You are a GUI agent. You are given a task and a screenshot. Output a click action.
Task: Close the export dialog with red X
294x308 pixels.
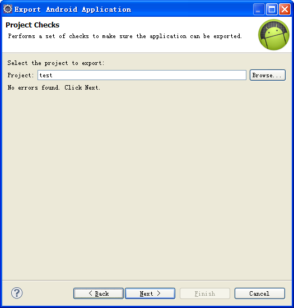tap(285, 9)
